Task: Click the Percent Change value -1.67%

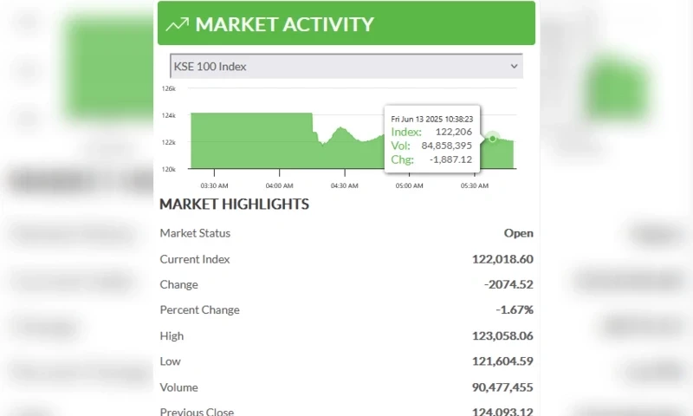Action: click(515, 310)
